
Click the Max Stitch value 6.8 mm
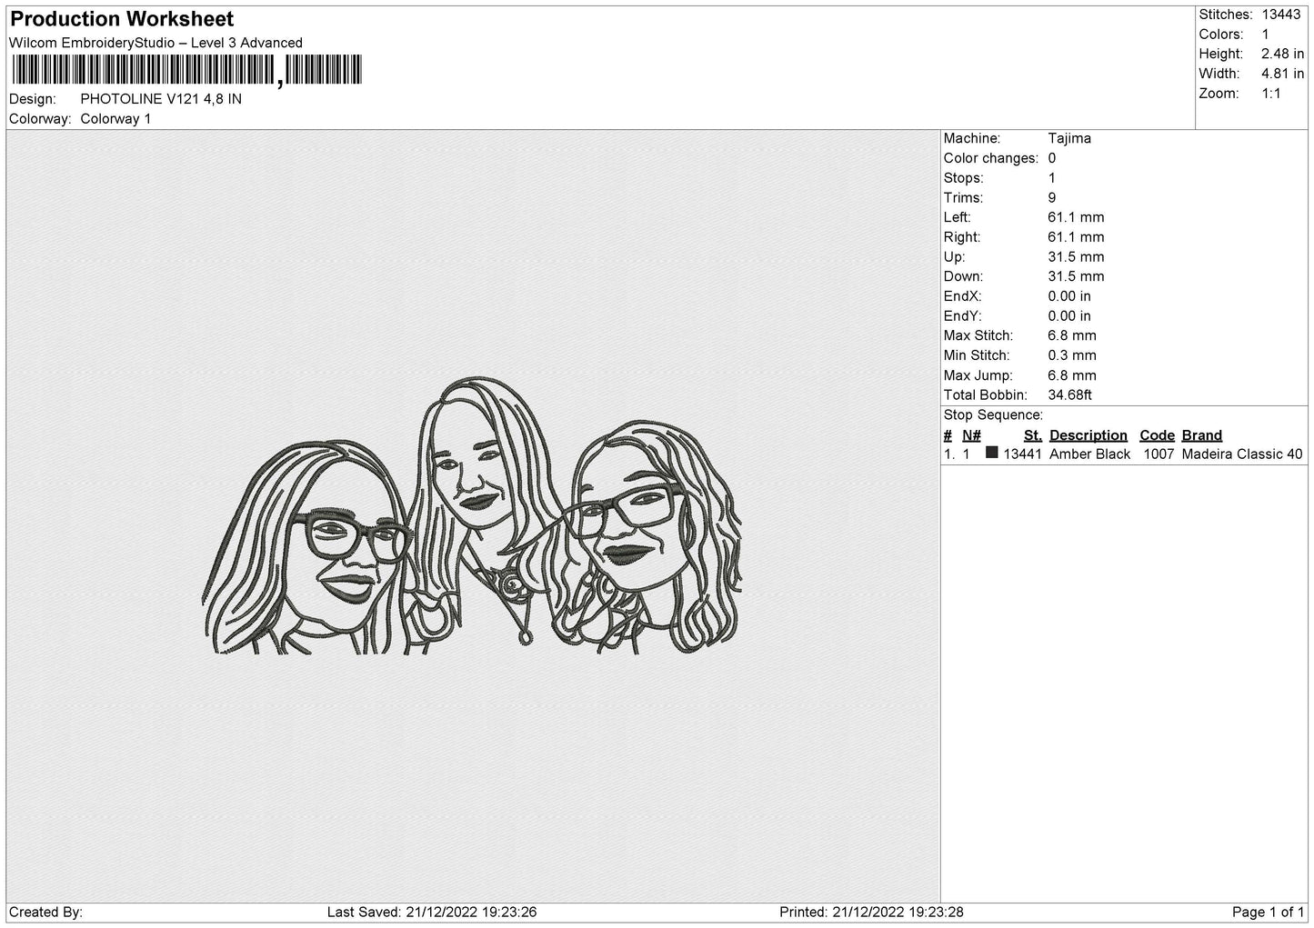point(1072,335)
